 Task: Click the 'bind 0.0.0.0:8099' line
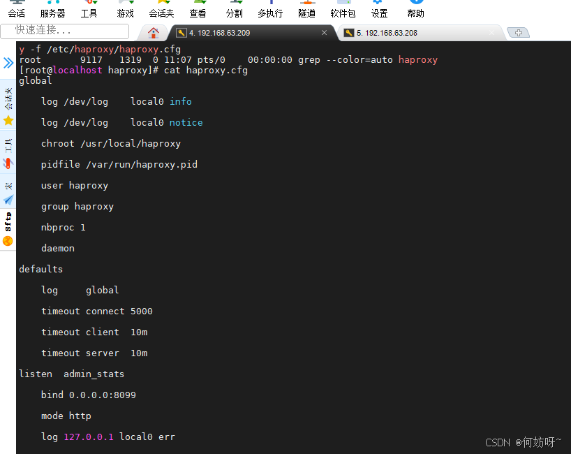tap(89, 395)
